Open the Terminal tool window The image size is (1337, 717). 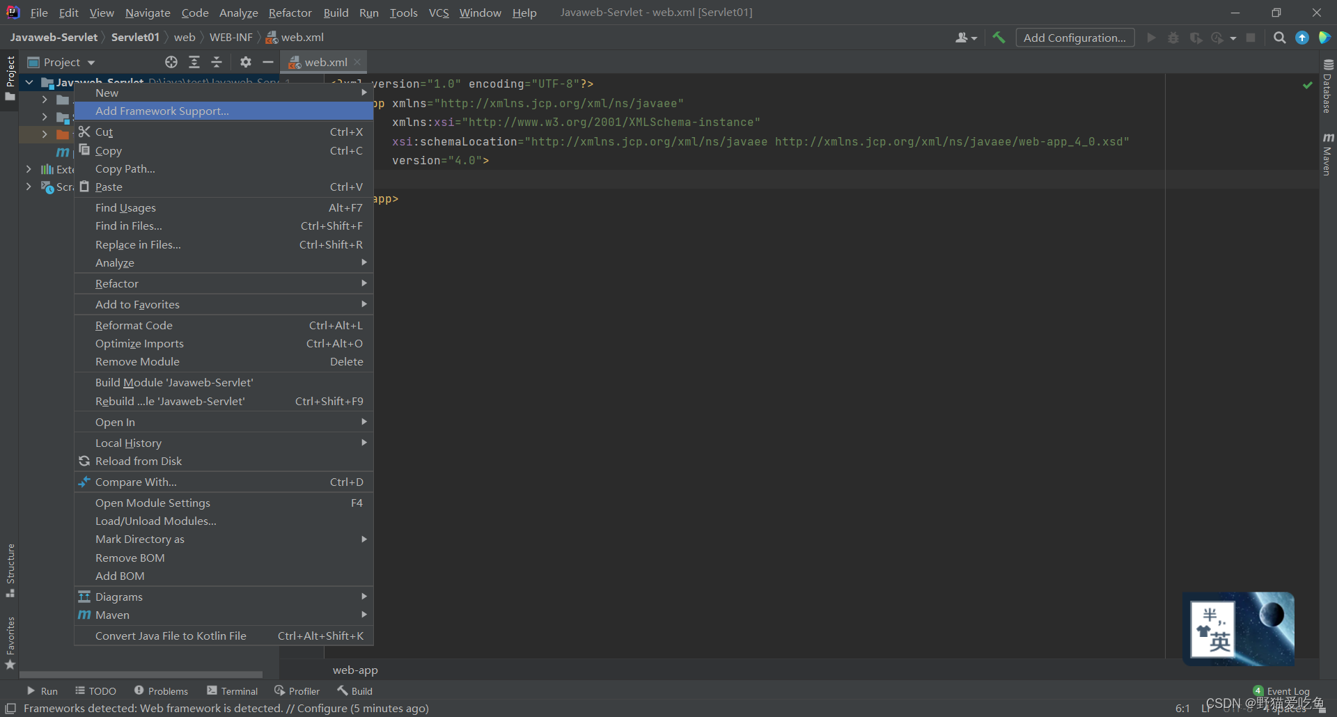(233, 691)
